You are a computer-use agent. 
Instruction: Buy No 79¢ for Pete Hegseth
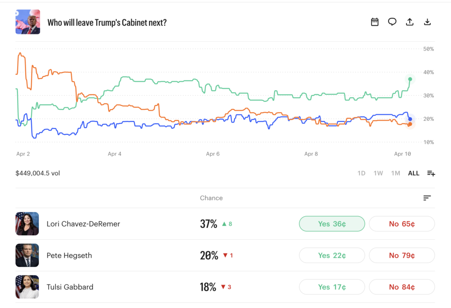(402, 256)
